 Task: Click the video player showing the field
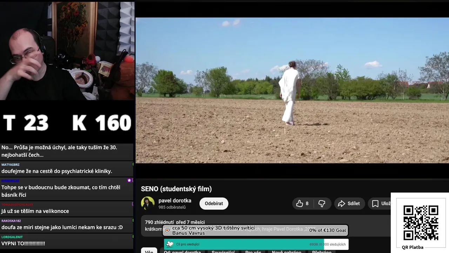click(x=292, y=90)
